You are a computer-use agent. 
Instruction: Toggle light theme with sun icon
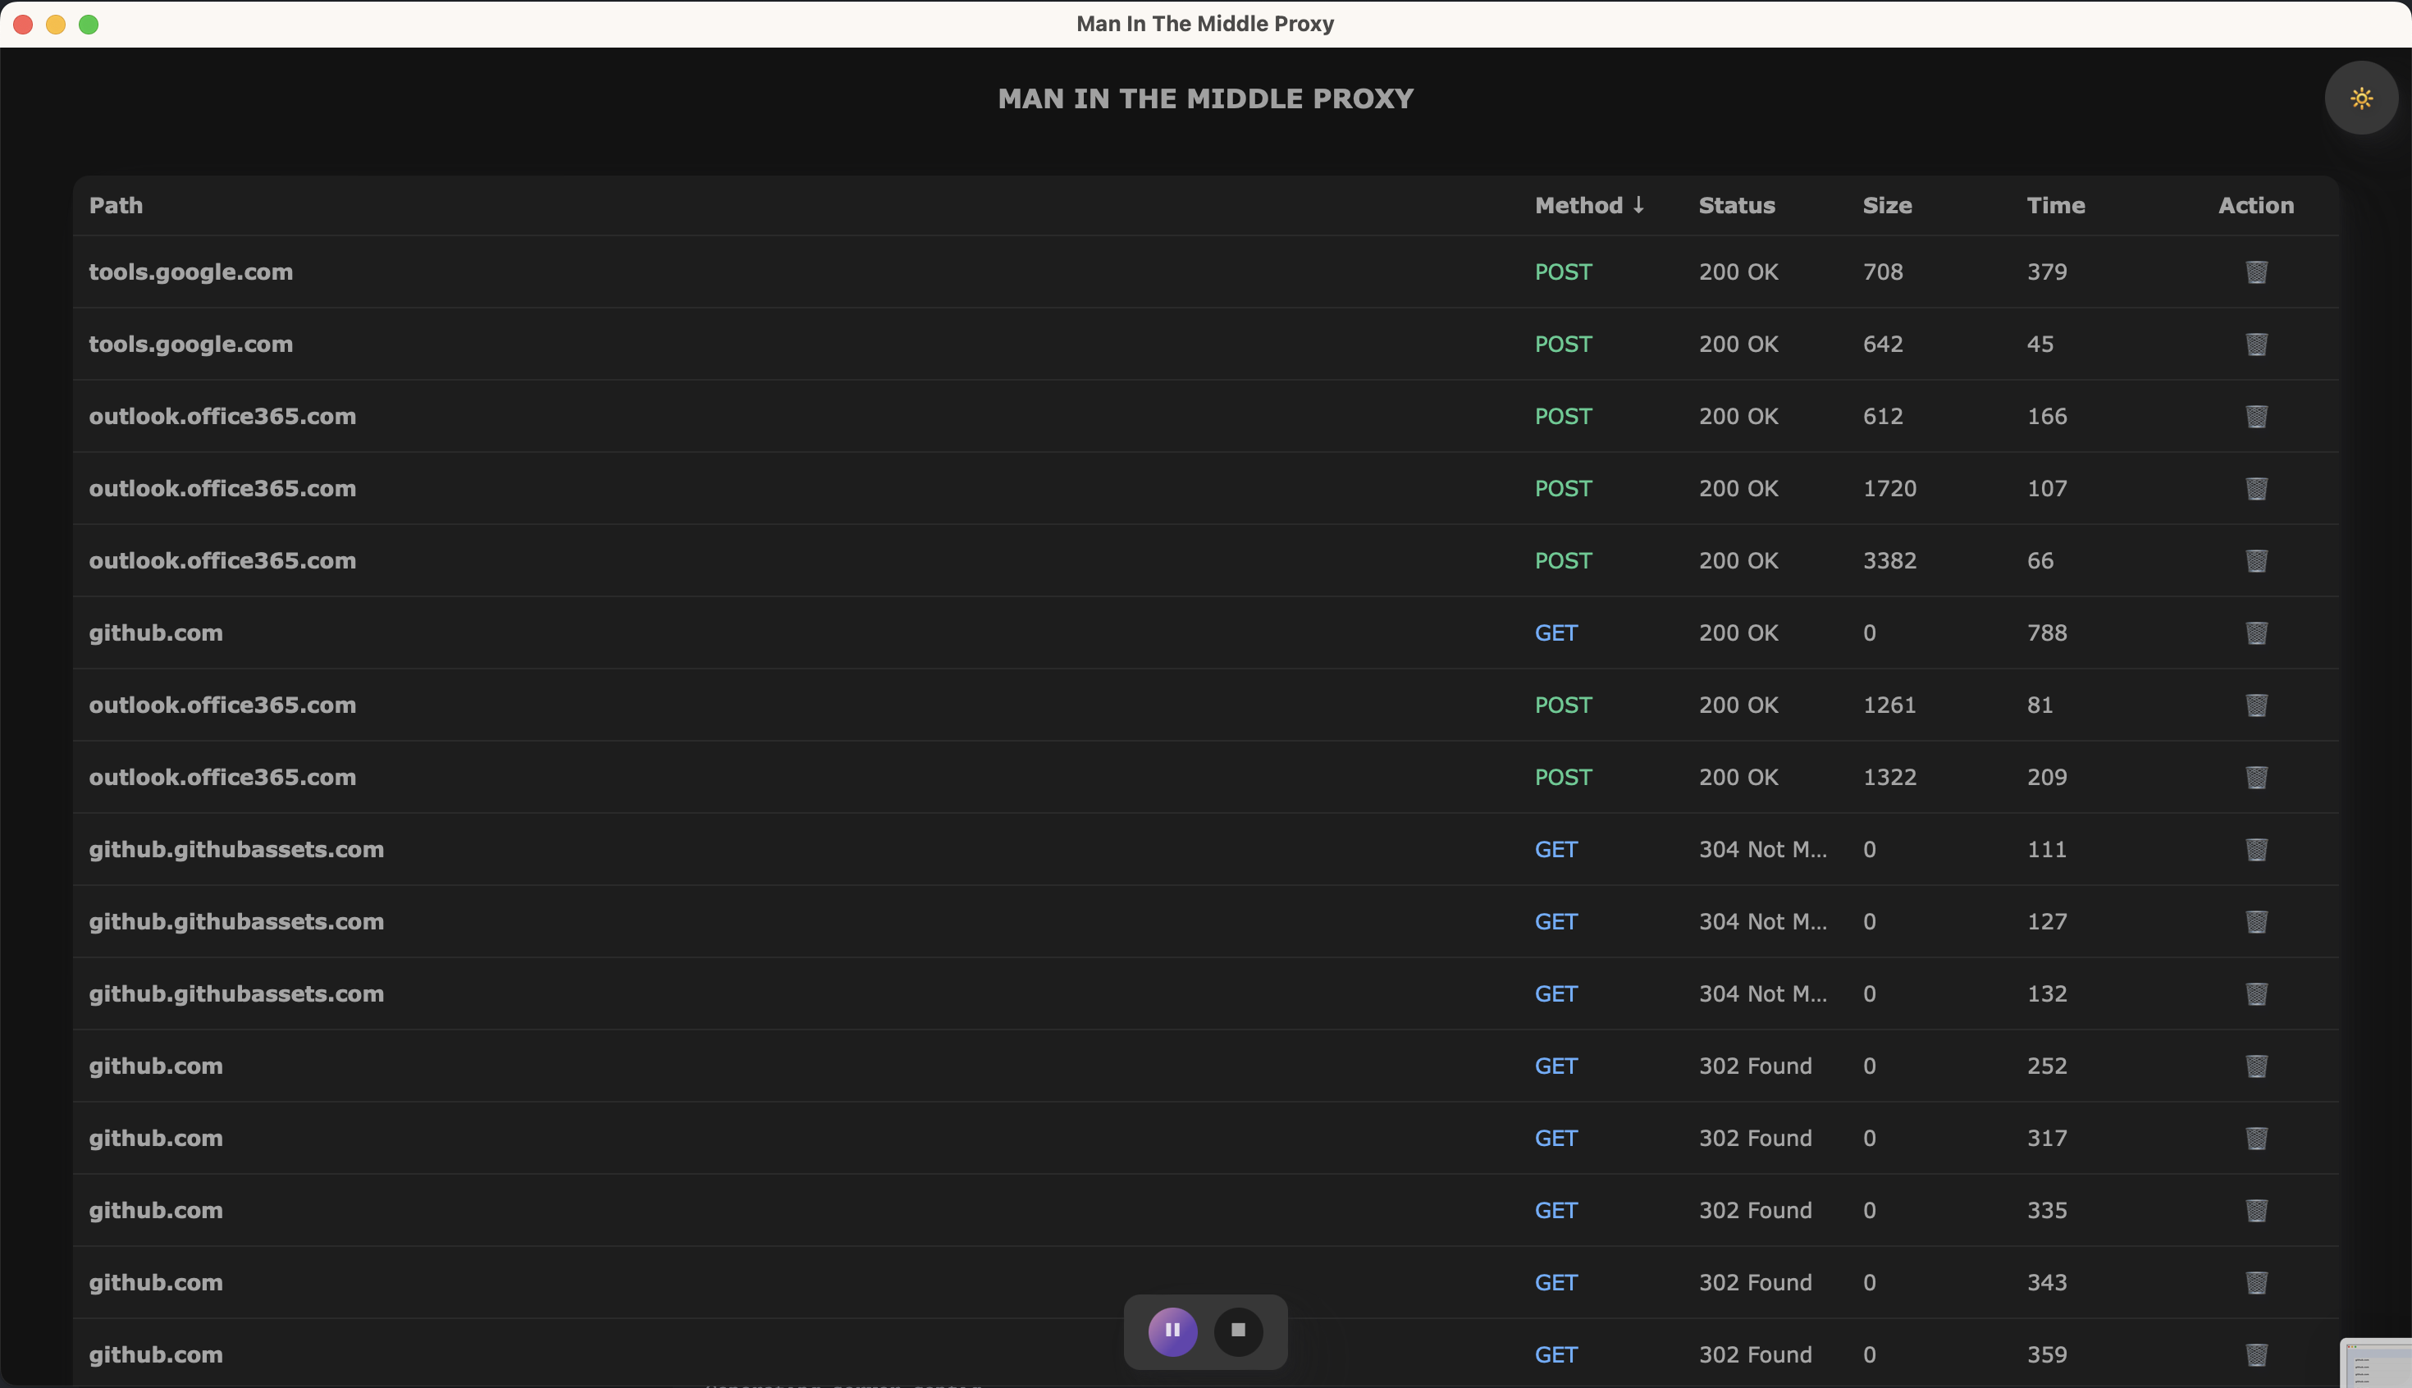point(2360,98)
